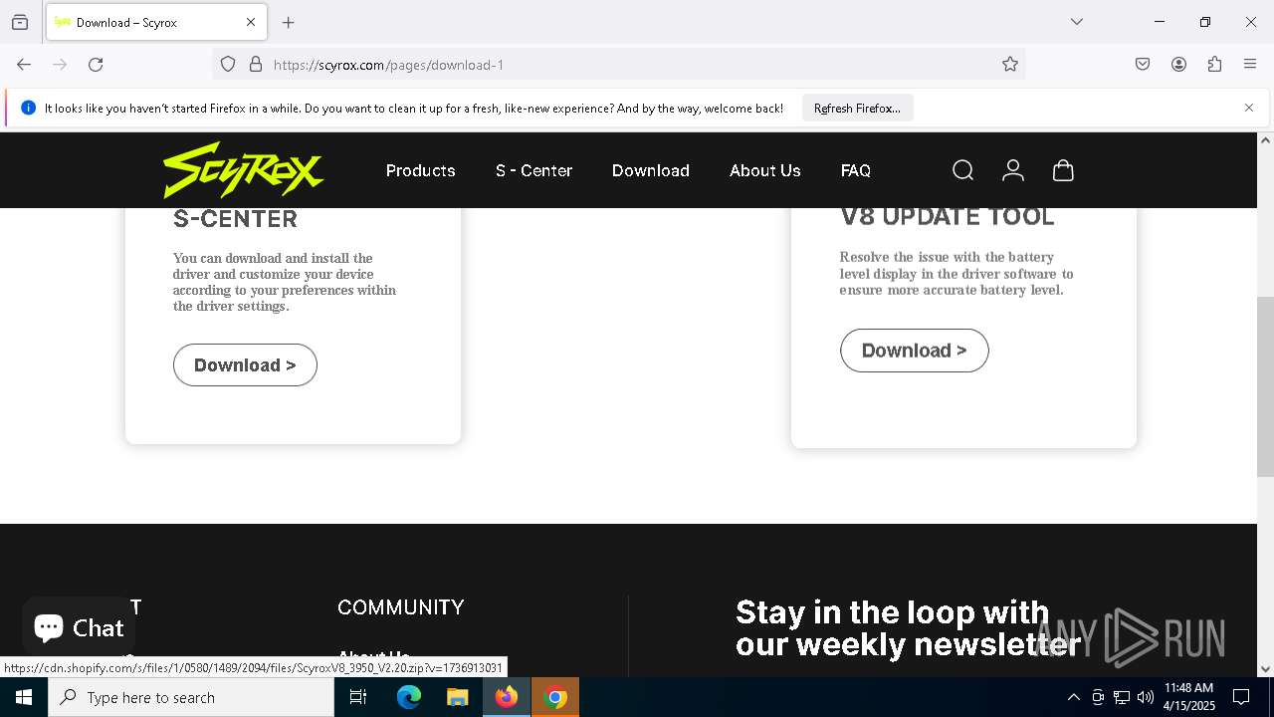Open the Download nav item

[651, 170]
